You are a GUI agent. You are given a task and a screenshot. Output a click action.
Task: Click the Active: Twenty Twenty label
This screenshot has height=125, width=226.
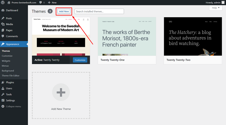[47, 60]
